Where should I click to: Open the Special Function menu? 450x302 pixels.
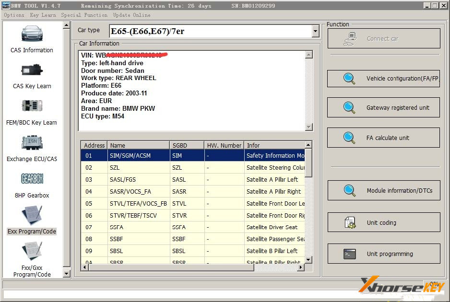84,15
